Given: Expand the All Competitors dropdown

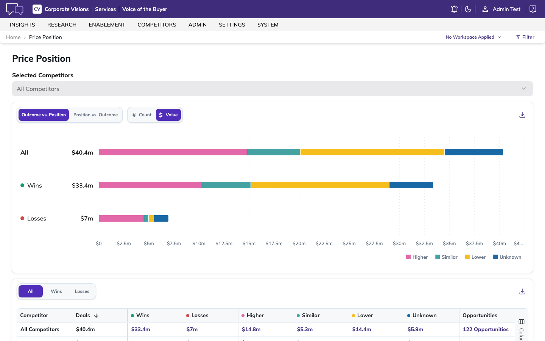Looking at the screenshot, I should click(x=272, y=89).
